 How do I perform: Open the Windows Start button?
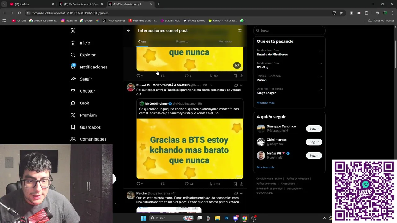pos(144,218)
